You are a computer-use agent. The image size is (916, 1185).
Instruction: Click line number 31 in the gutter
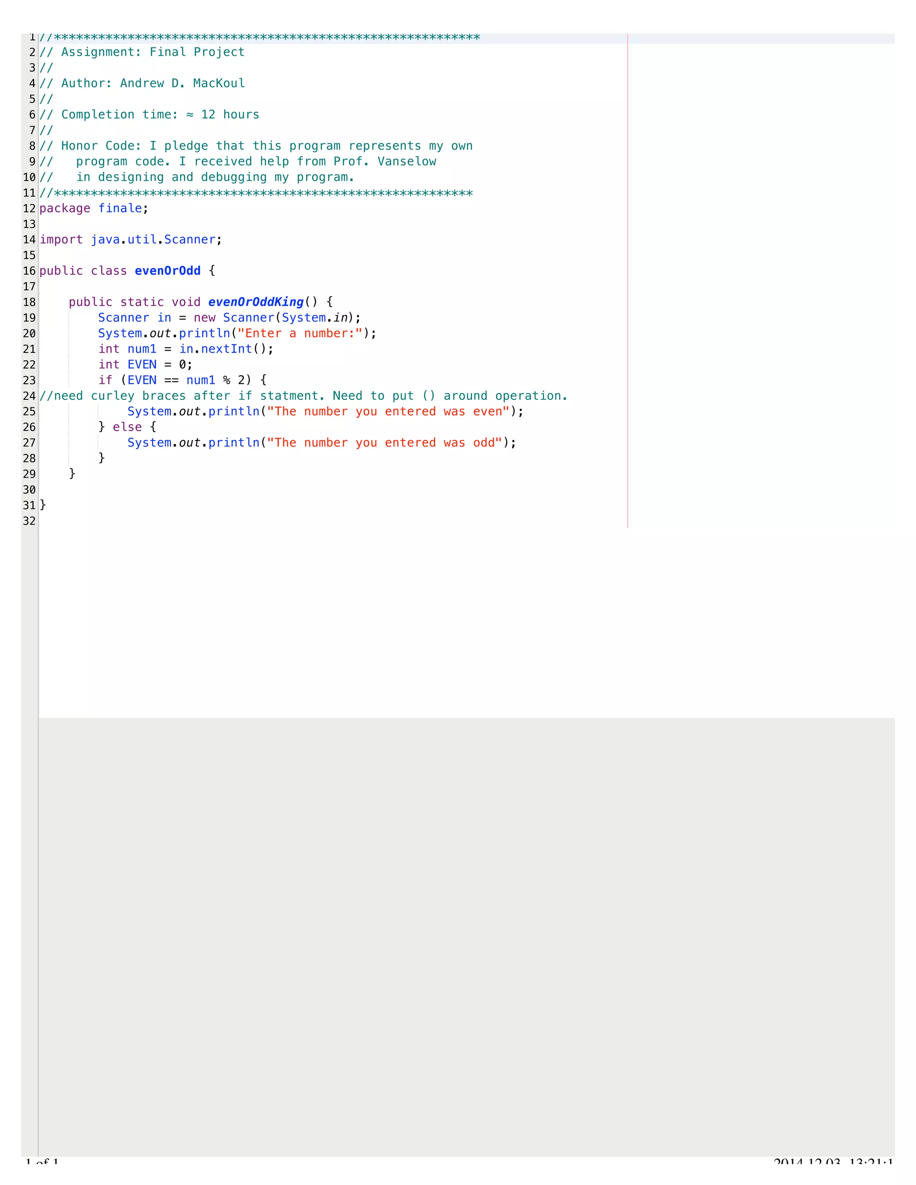[x=30, y=506]
